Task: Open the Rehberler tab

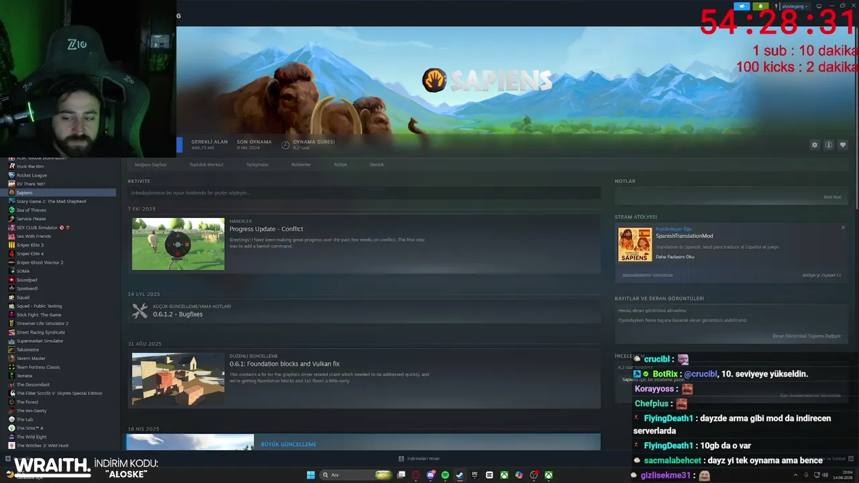Action: pyautogui.click(x=301, y=164)
